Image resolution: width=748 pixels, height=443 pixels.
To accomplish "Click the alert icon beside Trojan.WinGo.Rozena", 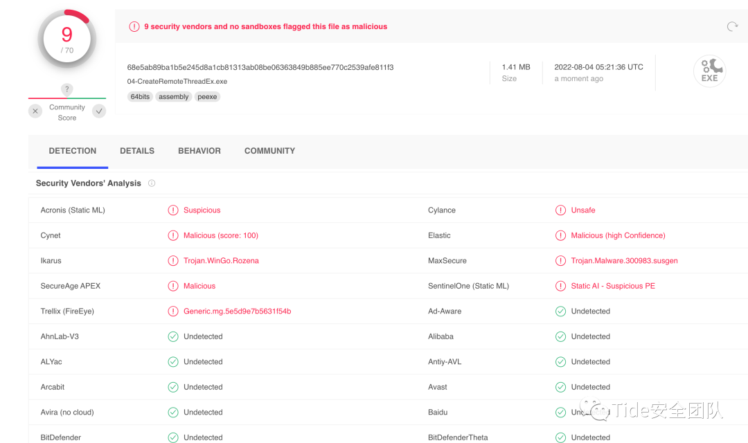I will [173, 261].
